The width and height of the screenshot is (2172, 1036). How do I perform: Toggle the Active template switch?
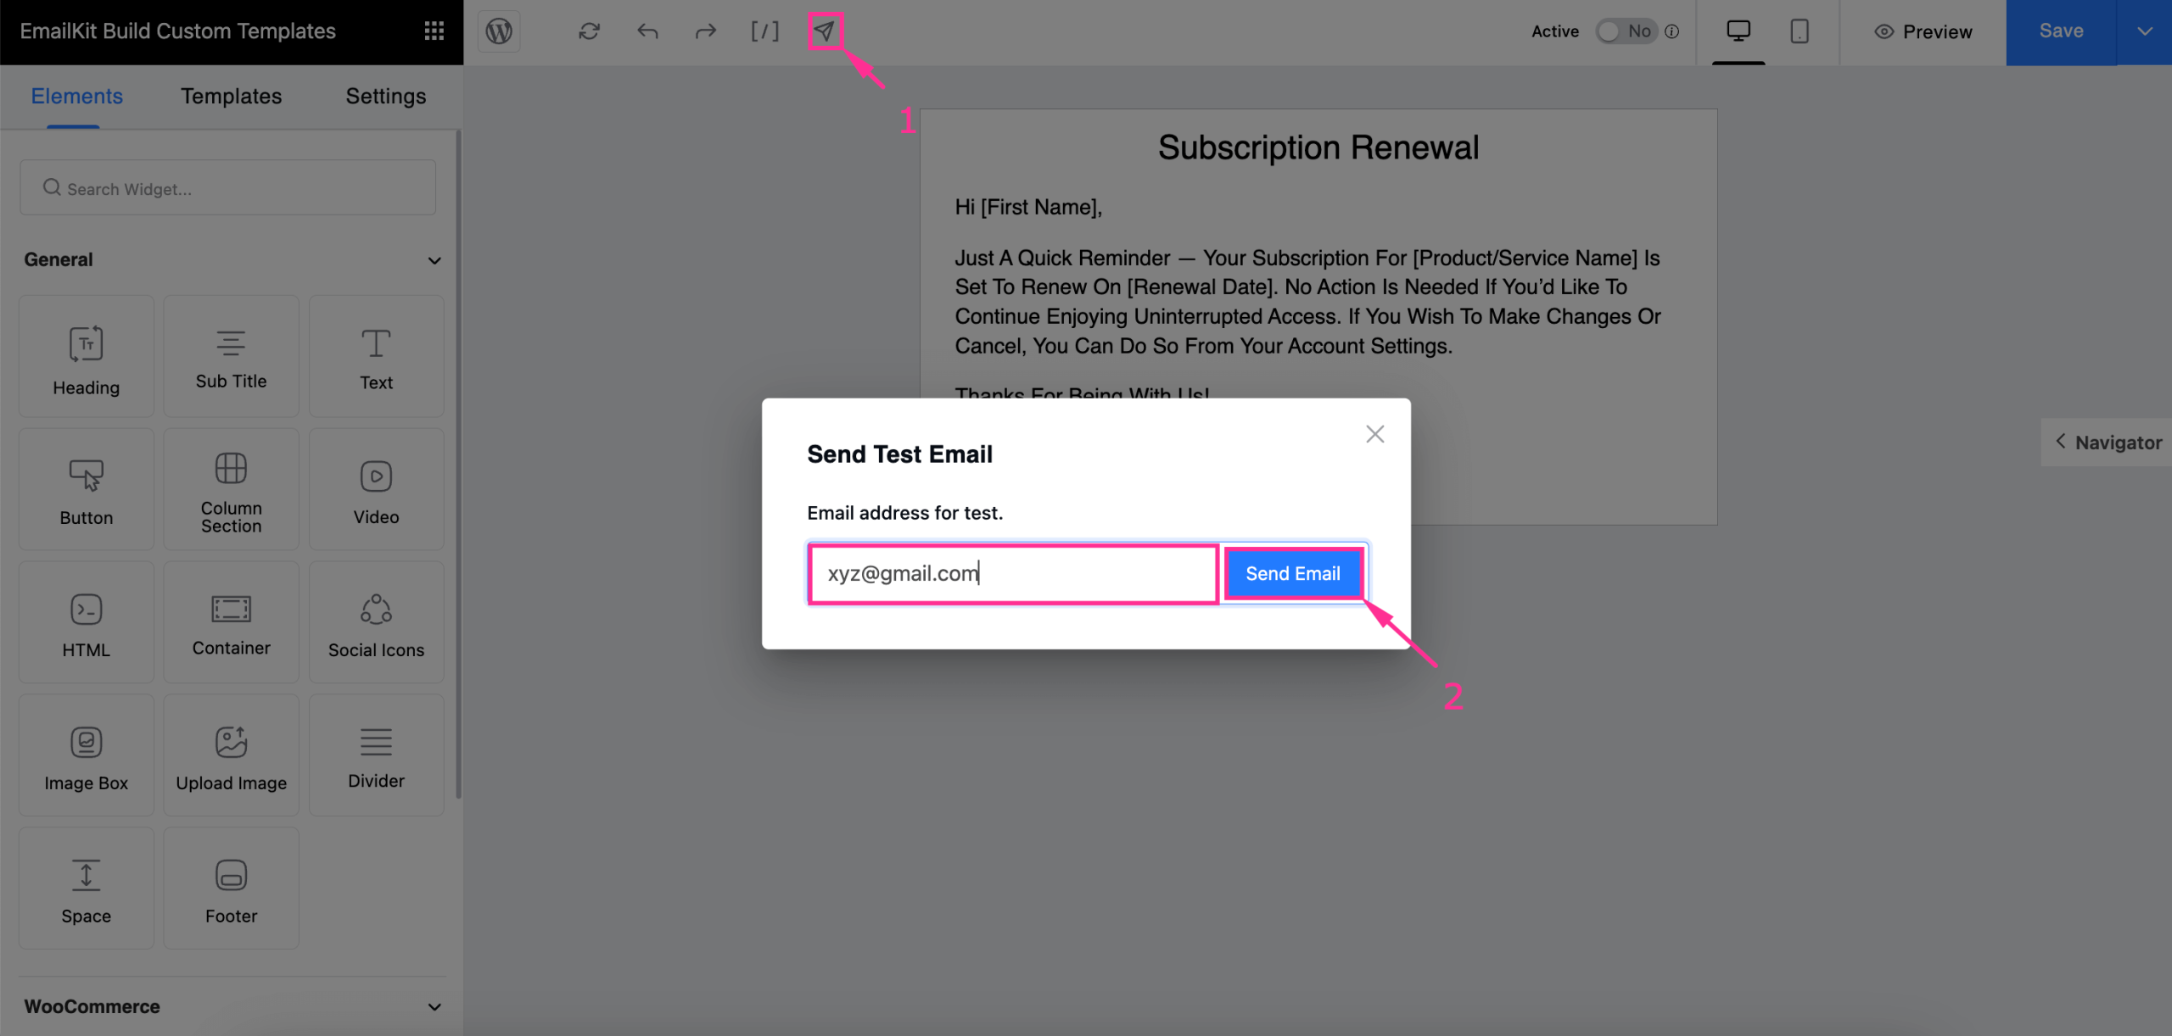pyautogui.click(x=1626, y=31)
